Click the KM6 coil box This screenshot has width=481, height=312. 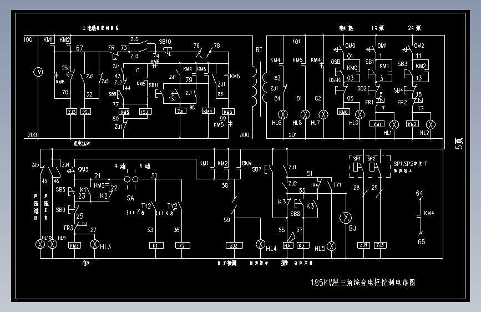click(228, 112)
